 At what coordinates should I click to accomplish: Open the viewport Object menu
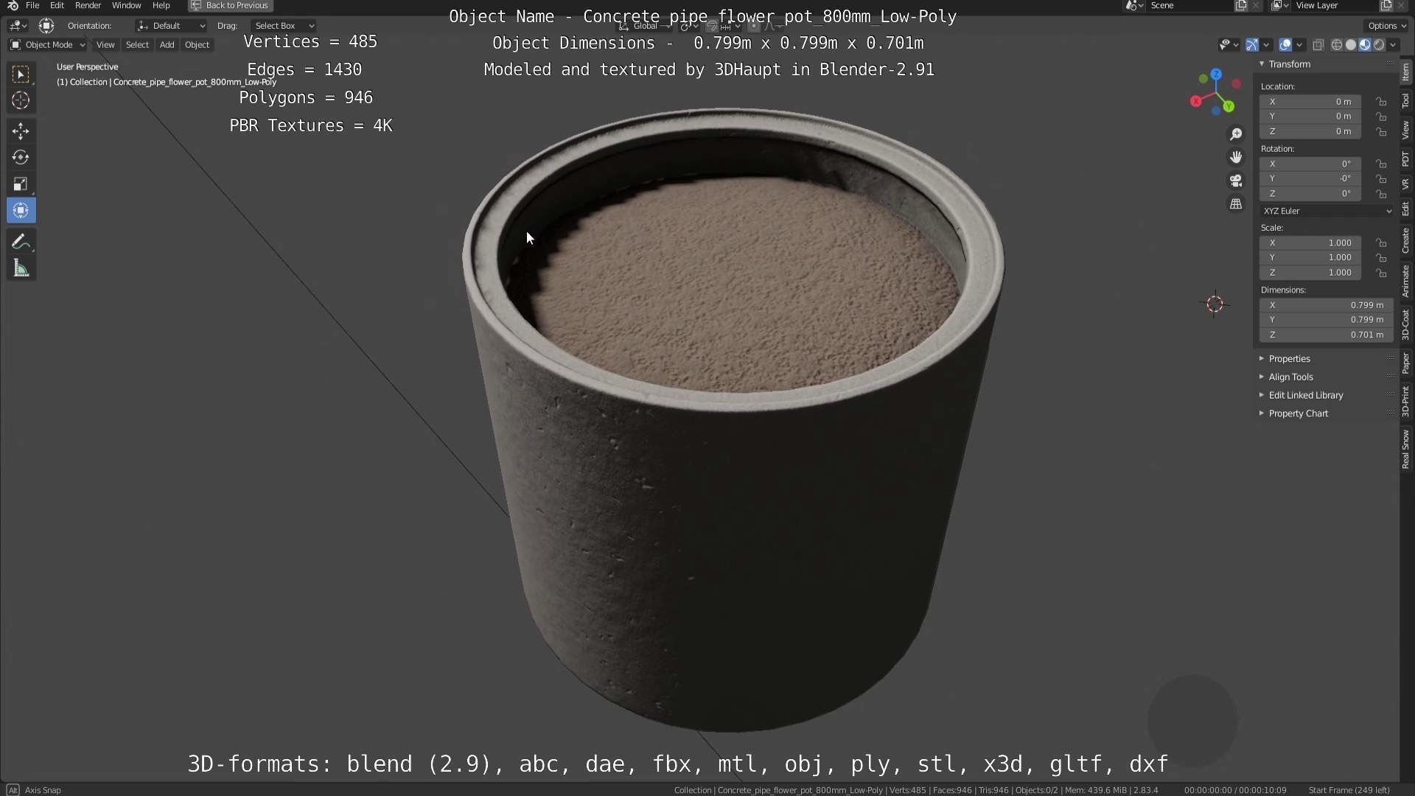(x=197, y=45)
